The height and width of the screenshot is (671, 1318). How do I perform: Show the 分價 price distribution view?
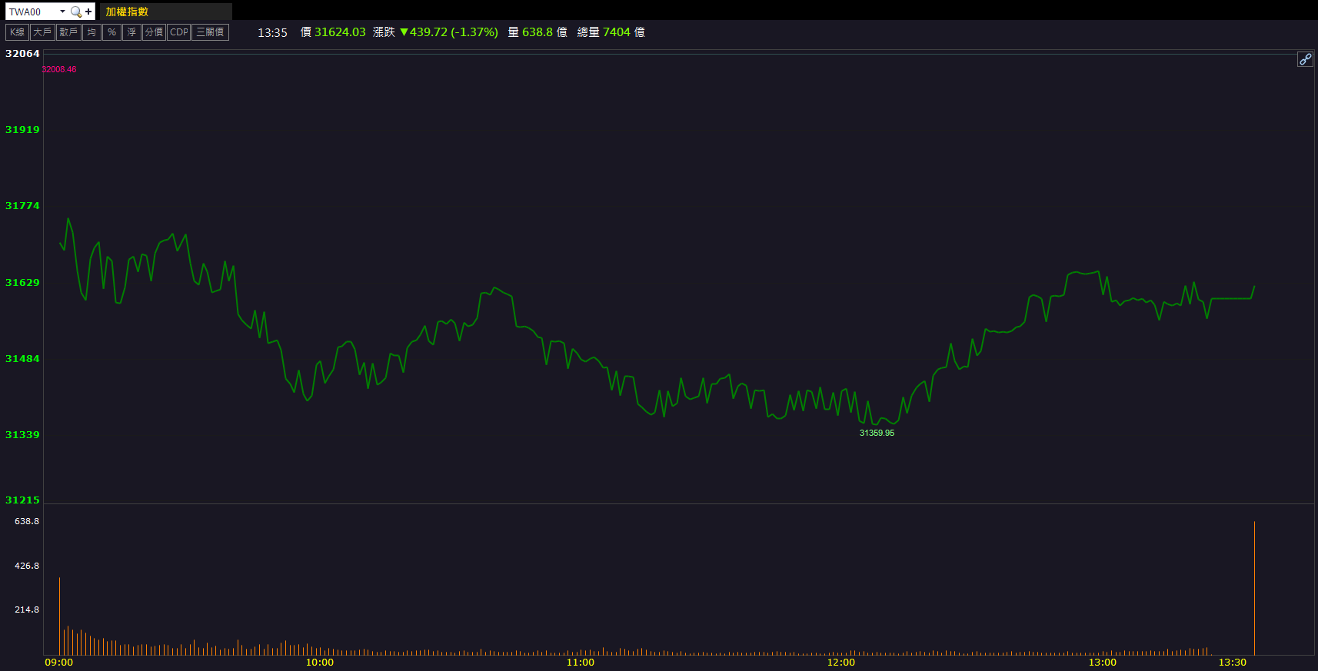click(154, 32)
